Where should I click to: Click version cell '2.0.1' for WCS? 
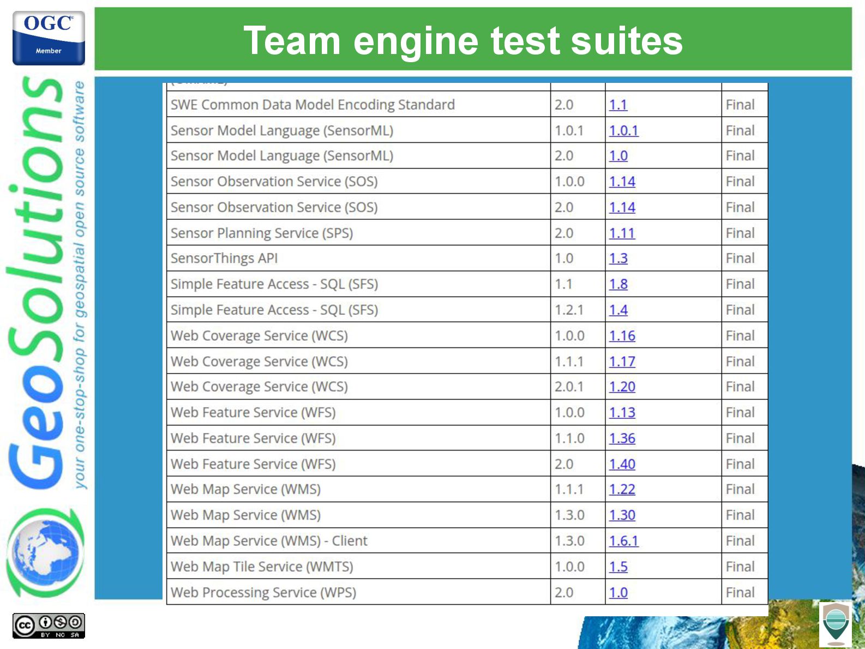point(569,387)
